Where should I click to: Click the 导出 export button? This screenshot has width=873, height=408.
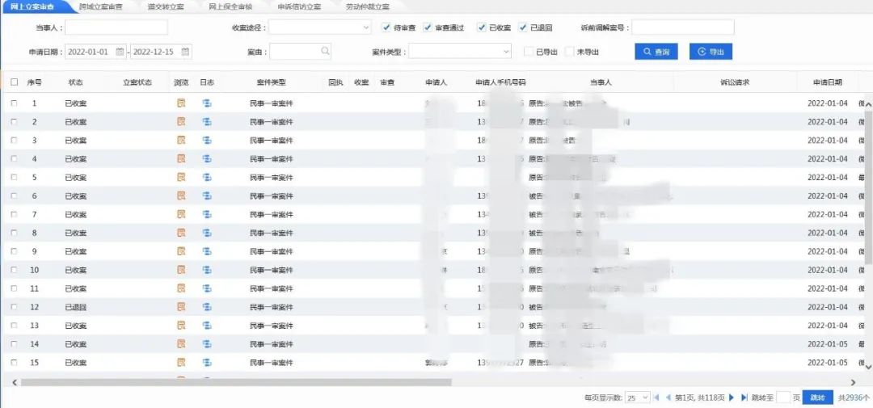click(711, 52)
